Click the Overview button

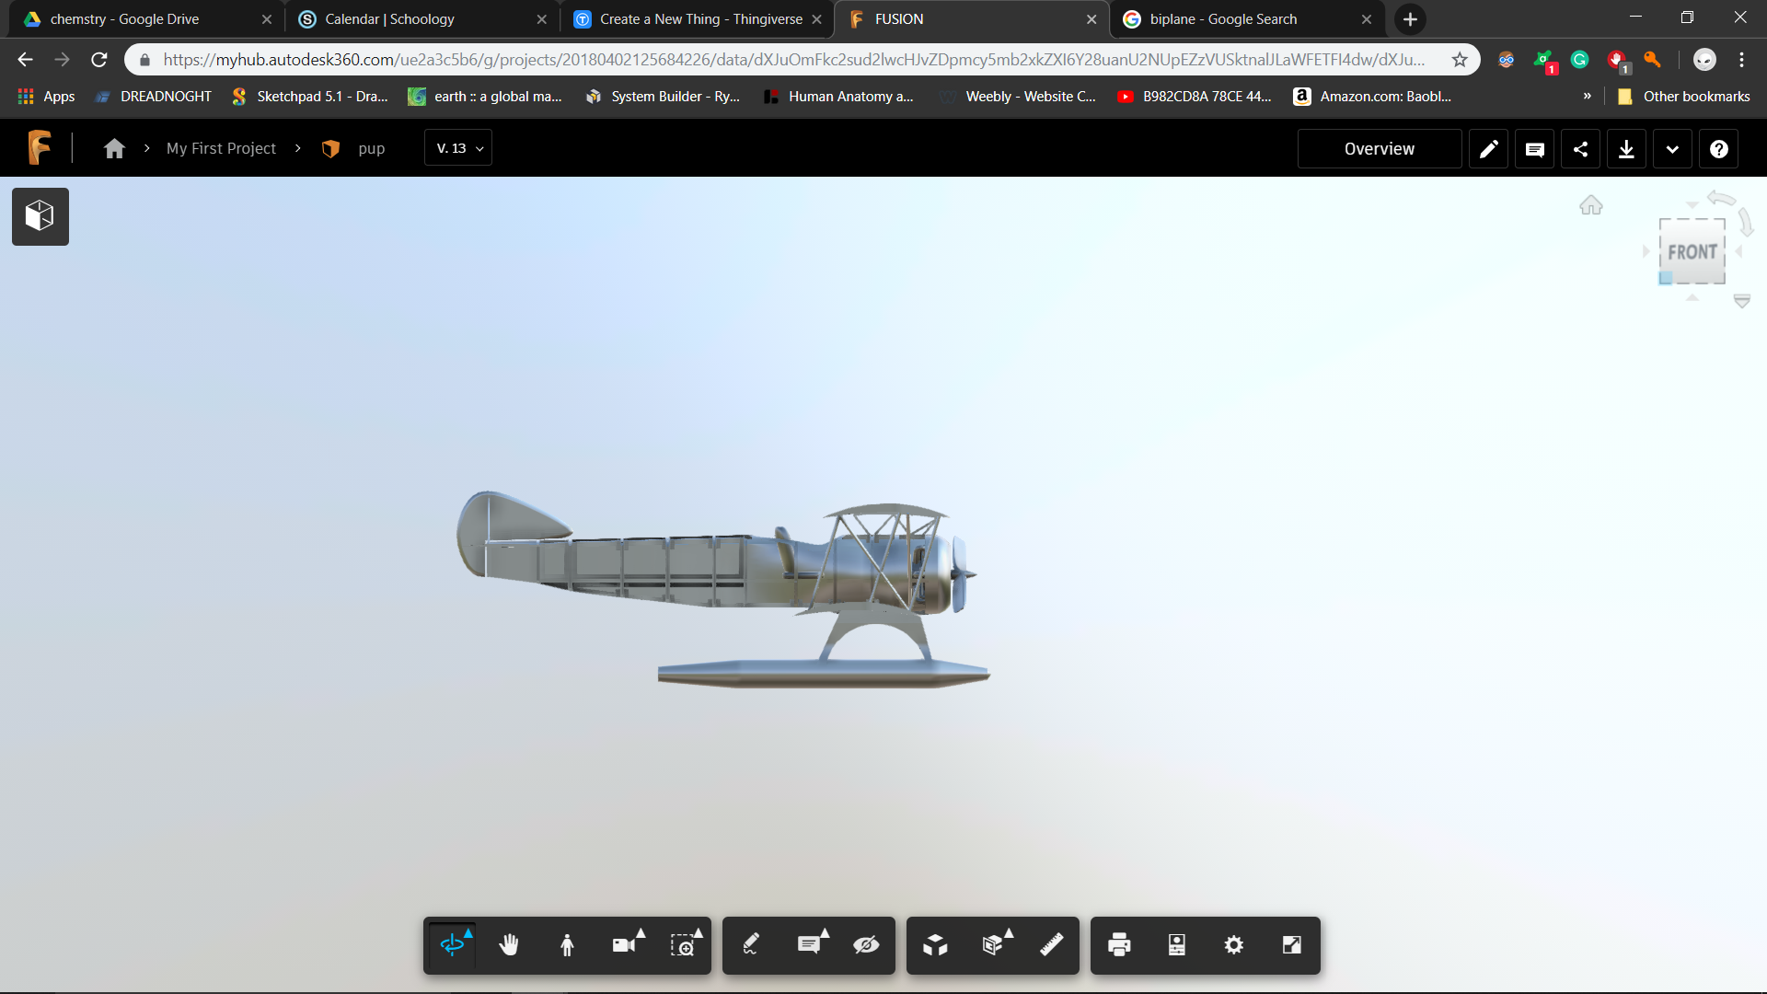pos(1380,149)
